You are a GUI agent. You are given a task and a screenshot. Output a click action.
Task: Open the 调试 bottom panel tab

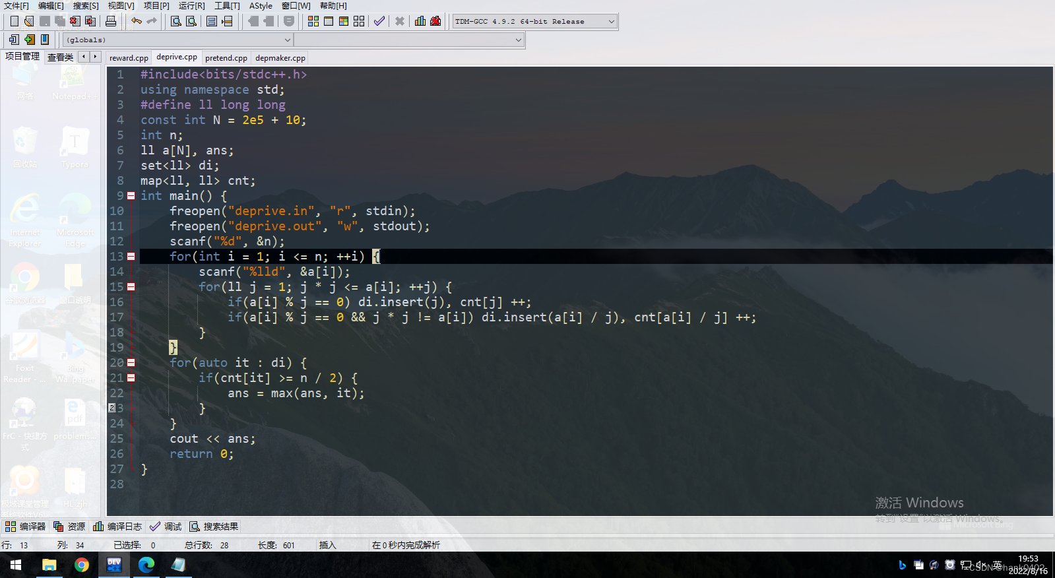pyautogui.click(x=166, y=527)
